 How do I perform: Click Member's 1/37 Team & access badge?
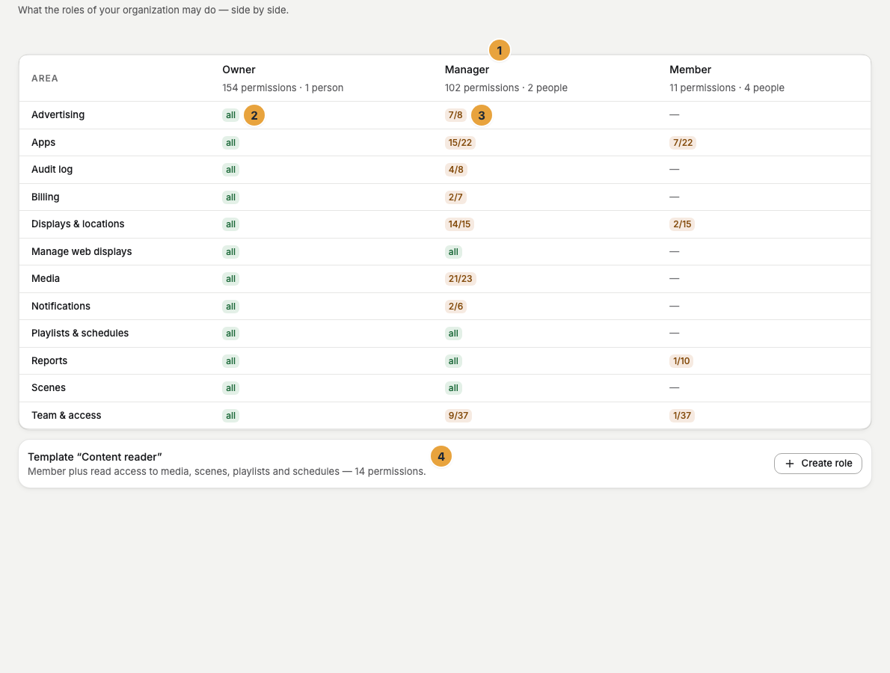[681, 415]
